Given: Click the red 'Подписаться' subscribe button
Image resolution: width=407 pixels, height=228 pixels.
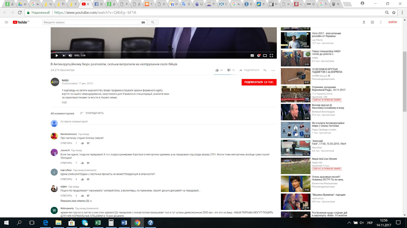Looking at the screenshot, I should (x=259, y=82).
